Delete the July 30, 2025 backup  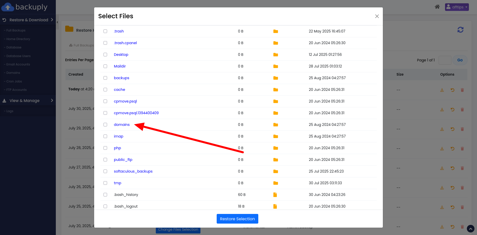[462, 110]
